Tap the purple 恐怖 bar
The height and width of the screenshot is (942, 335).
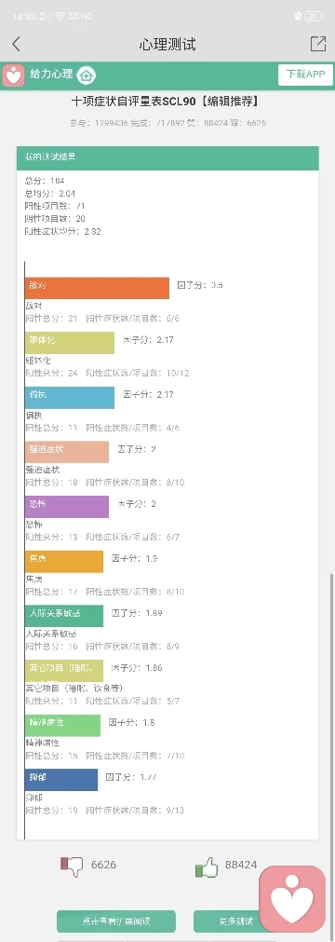pos(67,507)
